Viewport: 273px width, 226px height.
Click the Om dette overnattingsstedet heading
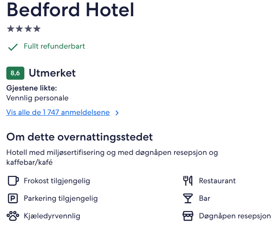[79, 137]
